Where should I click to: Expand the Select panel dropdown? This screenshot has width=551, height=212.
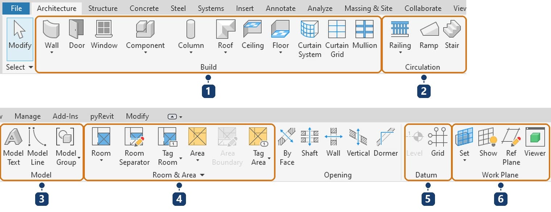tap(31, 67)
